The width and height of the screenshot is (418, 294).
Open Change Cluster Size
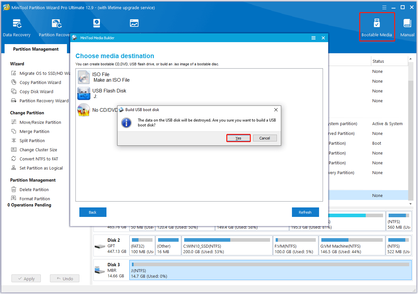pos(34,150)
